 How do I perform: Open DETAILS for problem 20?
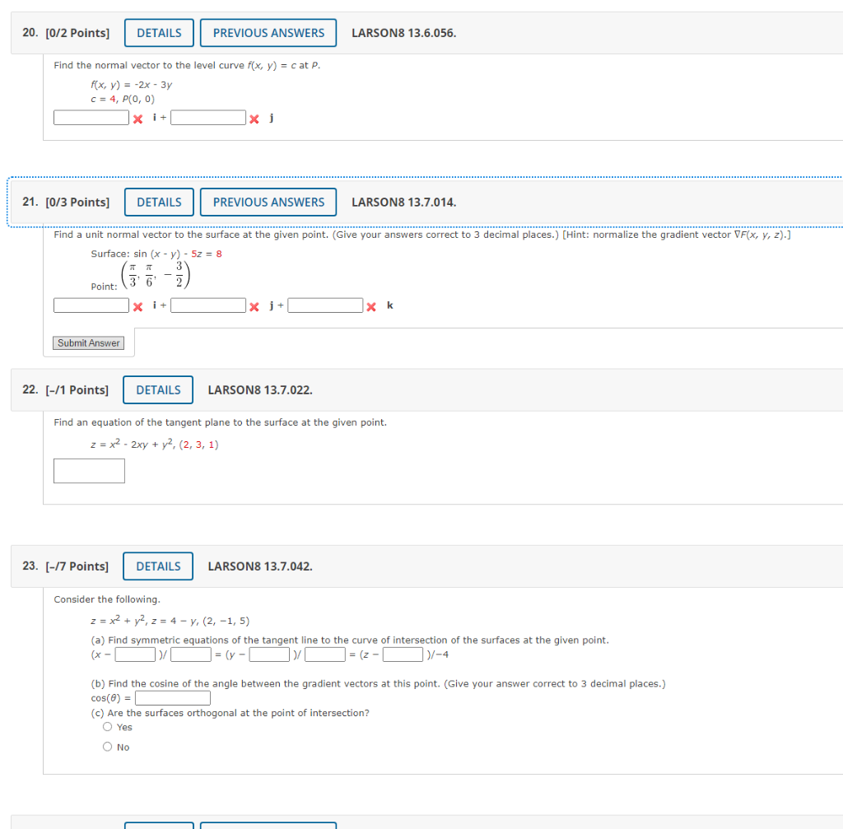tap(158, 32)
